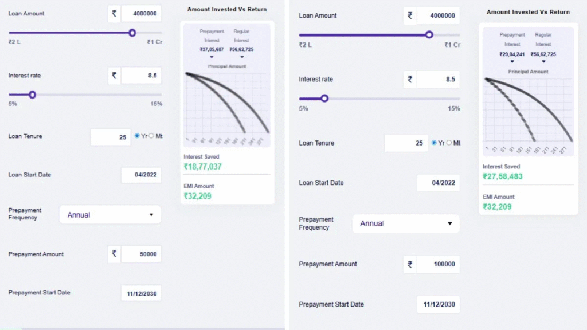This screenshot has height=330, width=587.
Task: Click the ₹18,77,037 Interest Saved value
Action: [x=202, y=167]
